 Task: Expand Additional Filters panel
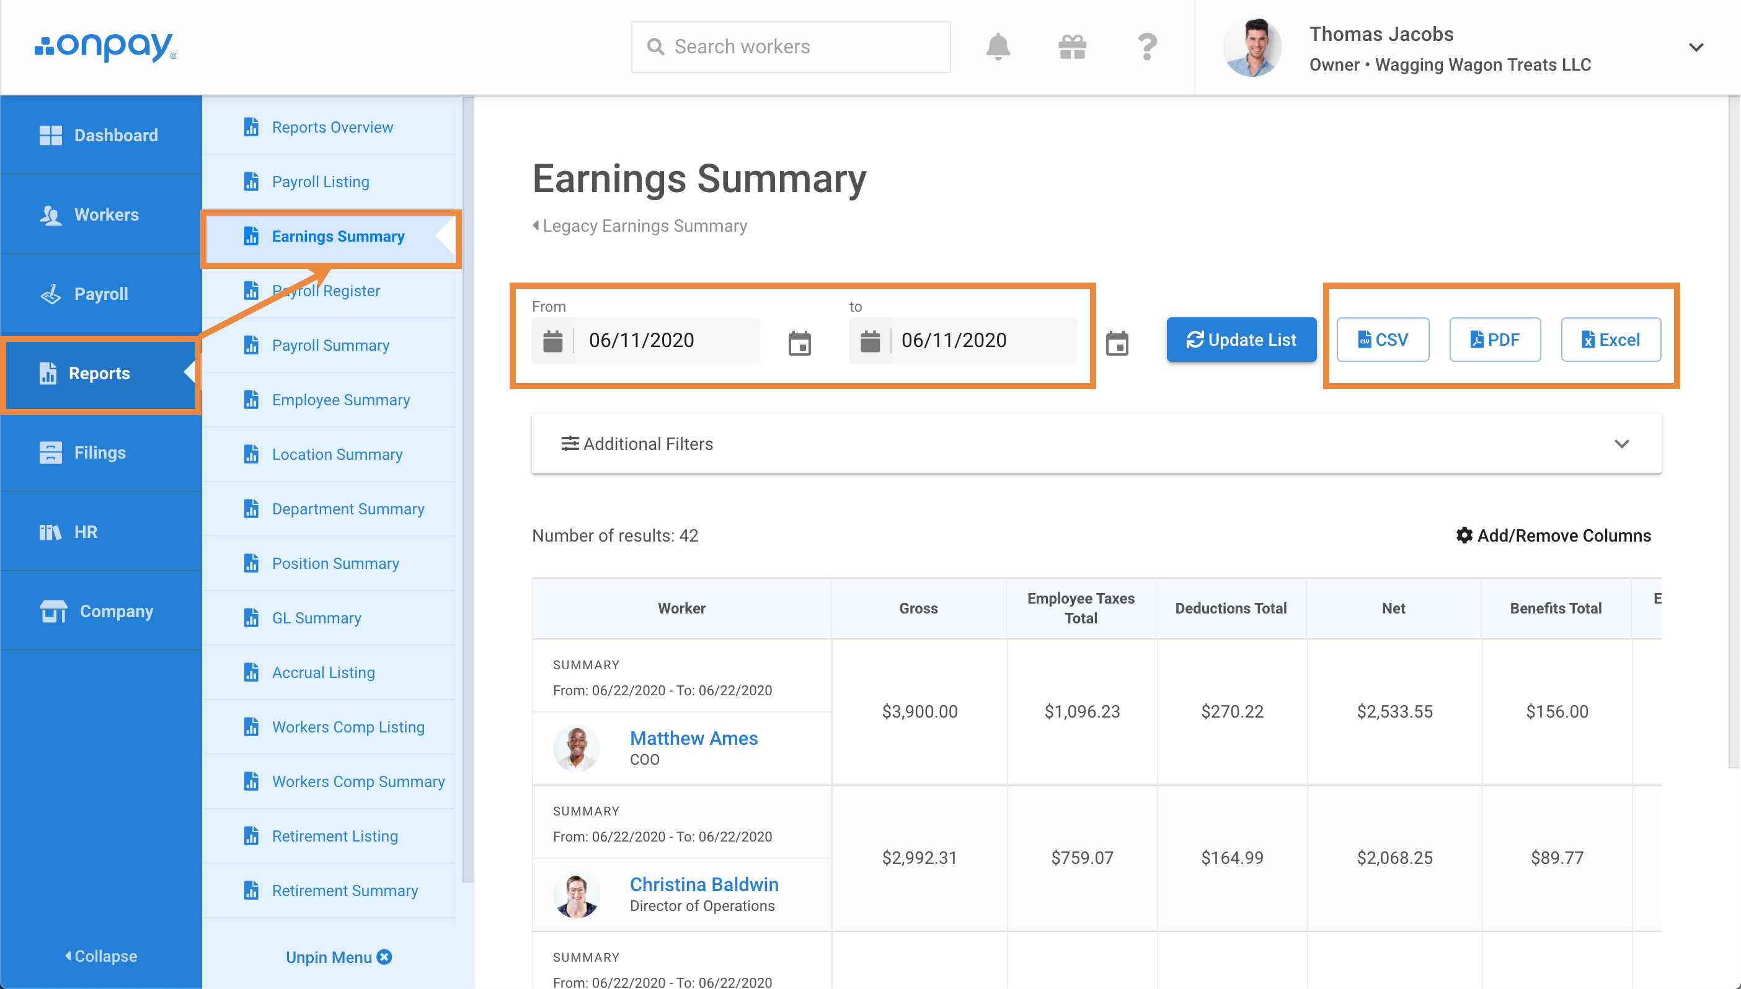pyautogui.click(x=1096, y=444)
